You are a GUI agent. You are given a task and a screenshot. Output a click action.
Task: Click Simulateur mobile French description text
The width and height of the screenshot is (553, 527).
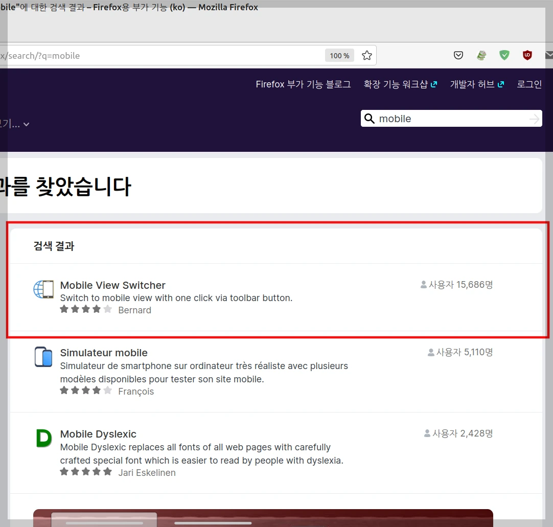(204, 373)
